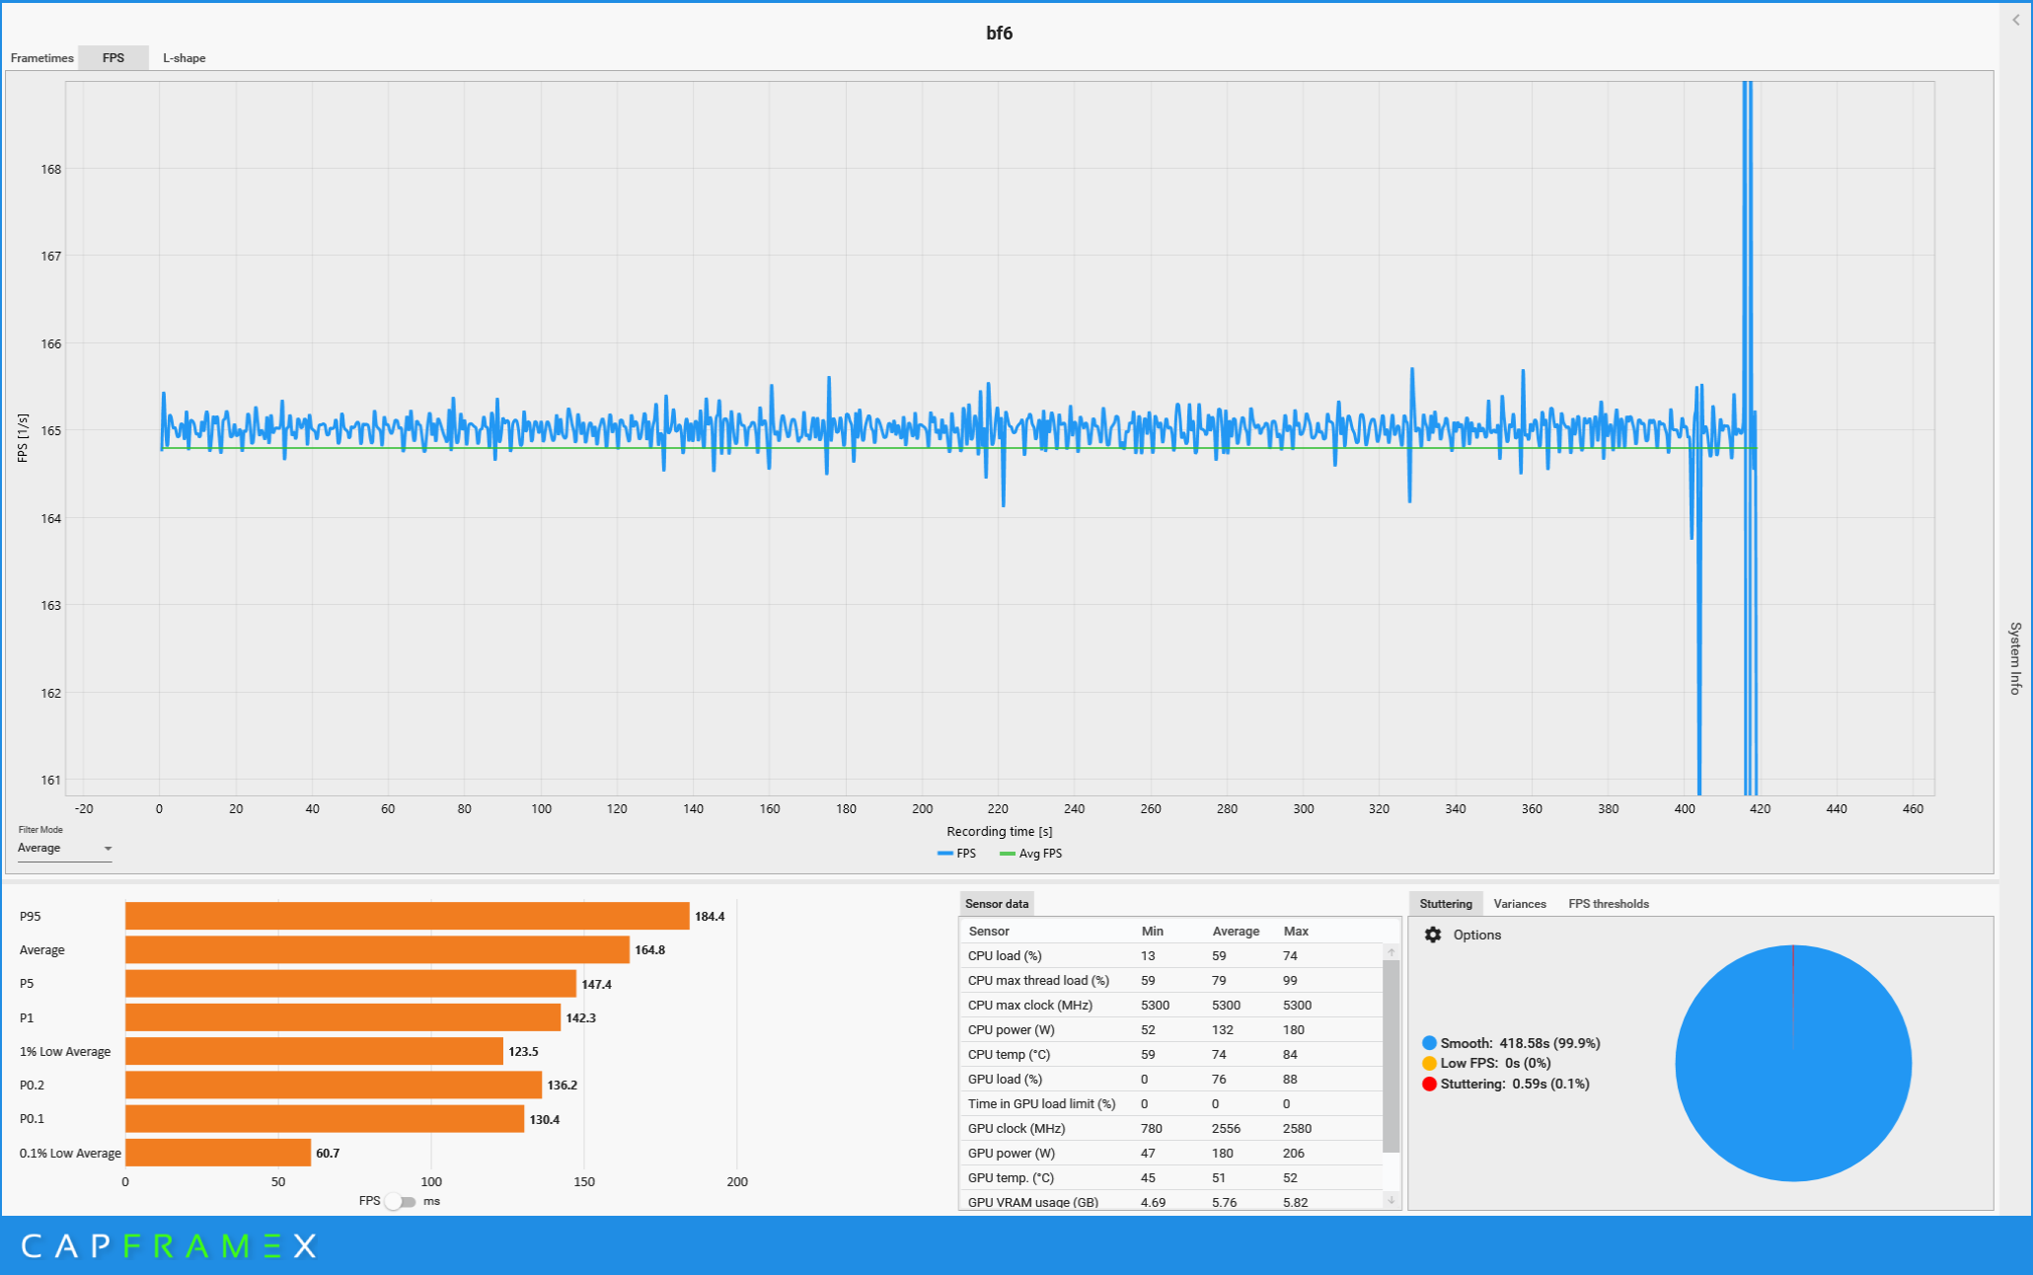Image resolution: width=2033 pixels, height=1275 pixels.
Task: Switch to the L-shape tab
Action: pyautogui.click(x=185, y=58)
